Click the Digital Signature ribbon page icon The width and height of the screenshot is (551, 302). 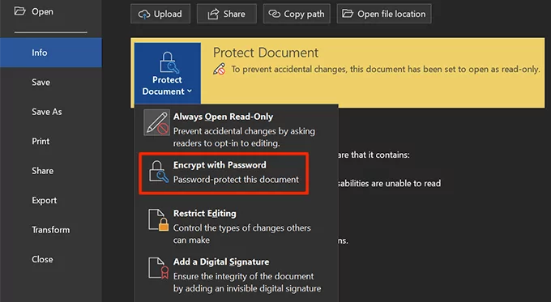(x=158, y=269)
